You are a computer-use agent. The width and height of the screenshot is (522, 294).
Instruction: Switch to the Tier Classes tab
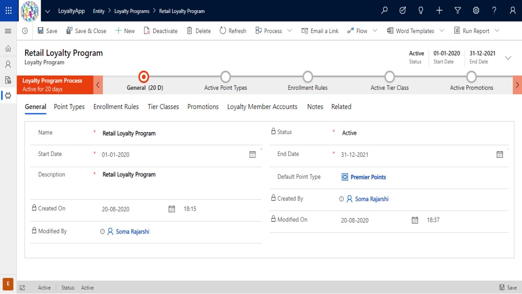(x=163, y=107)
